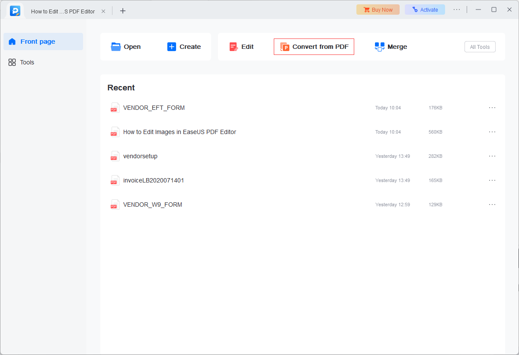Click the Activate button

tap(425, 10)
